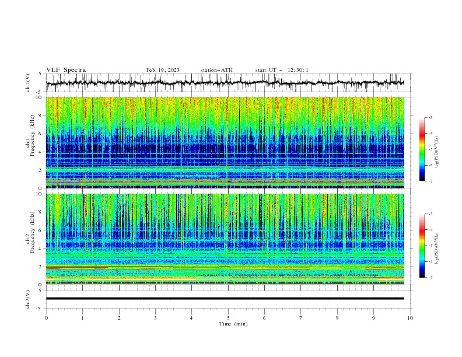Click the '2' minute tick label
462x357 pixels.
point(119,318)
